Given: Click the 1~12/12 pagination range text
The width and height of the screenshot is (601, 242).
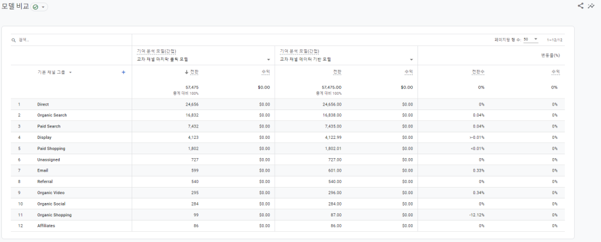Looking at the screenshot, I should (555, 40).
